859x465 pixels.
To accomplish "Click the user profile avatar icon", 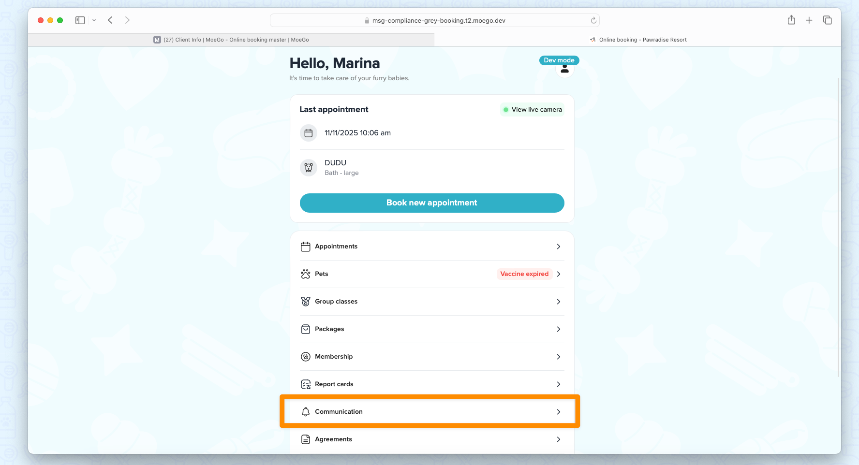I will 564,70.
